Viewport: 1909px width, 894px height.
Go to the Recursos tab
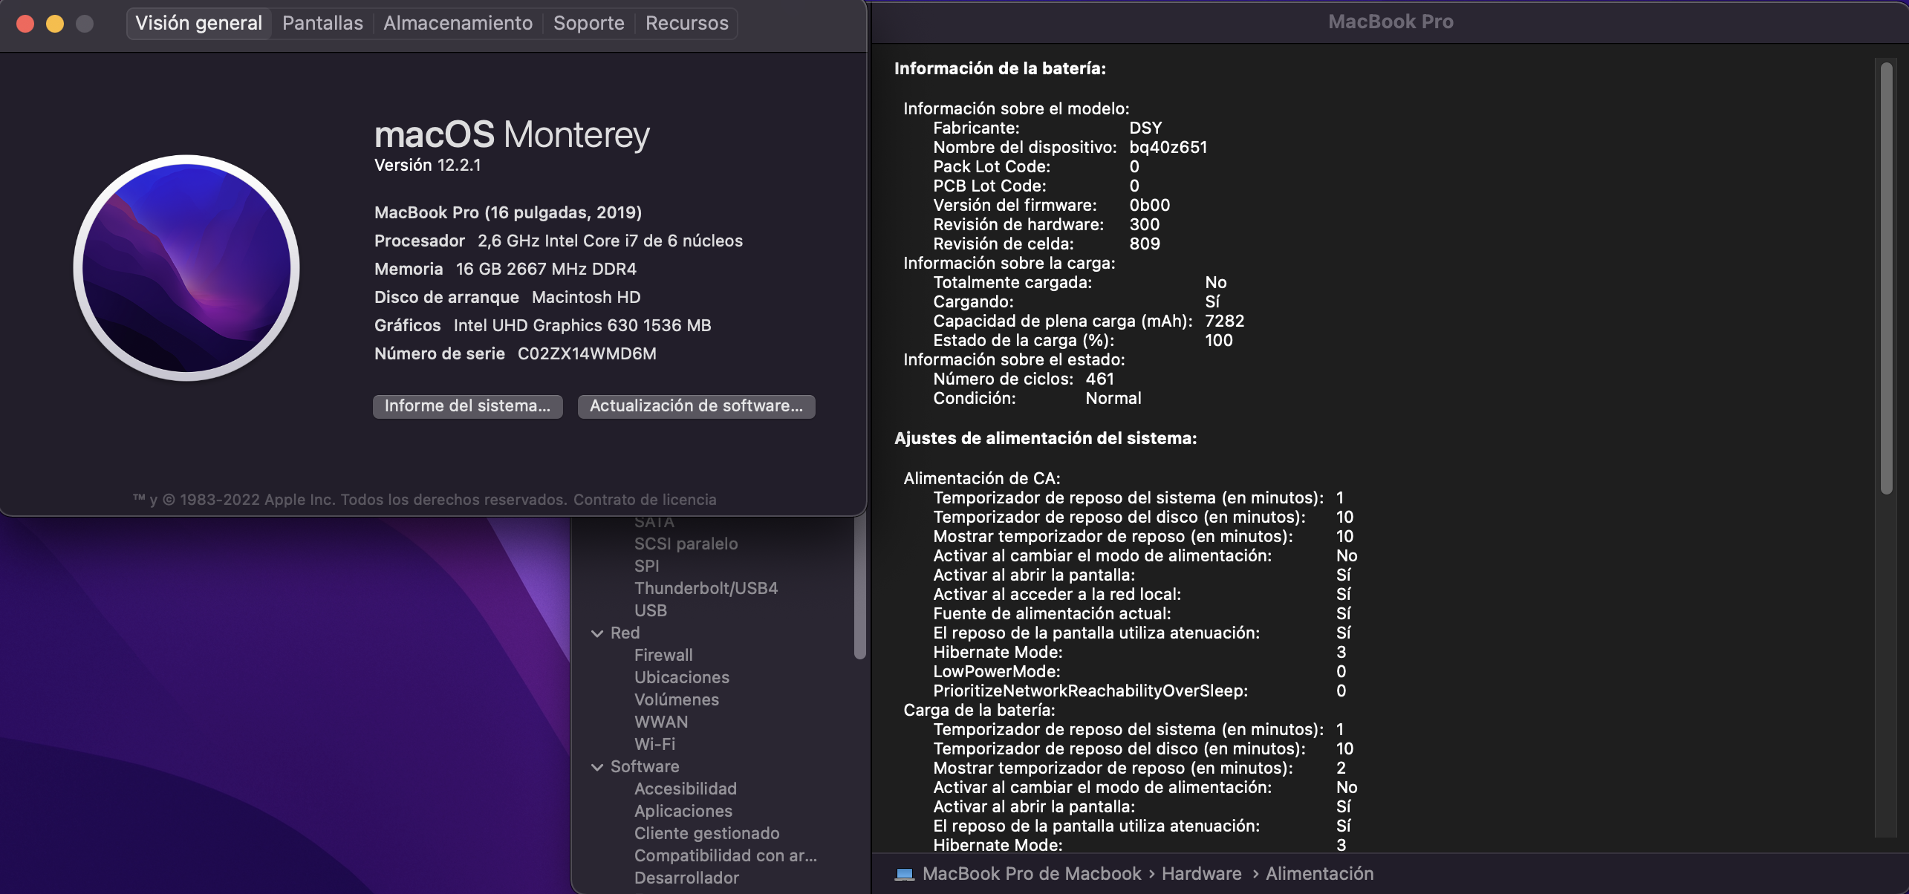click(x=686, y=23)
